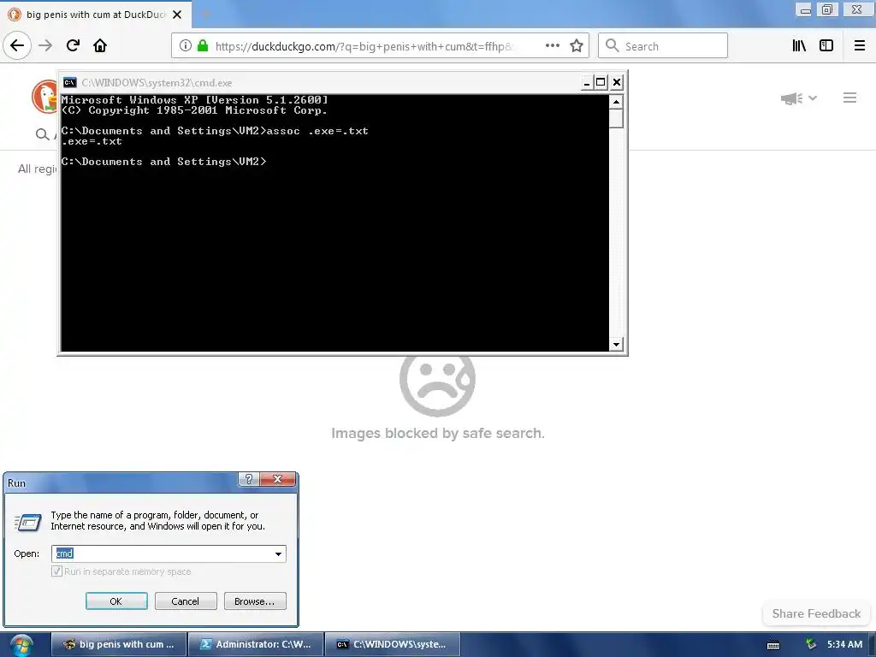Switch to Administrator PowerShell taskbar button
The width and height of the screenshot is (876, 657).
(256, 644)
